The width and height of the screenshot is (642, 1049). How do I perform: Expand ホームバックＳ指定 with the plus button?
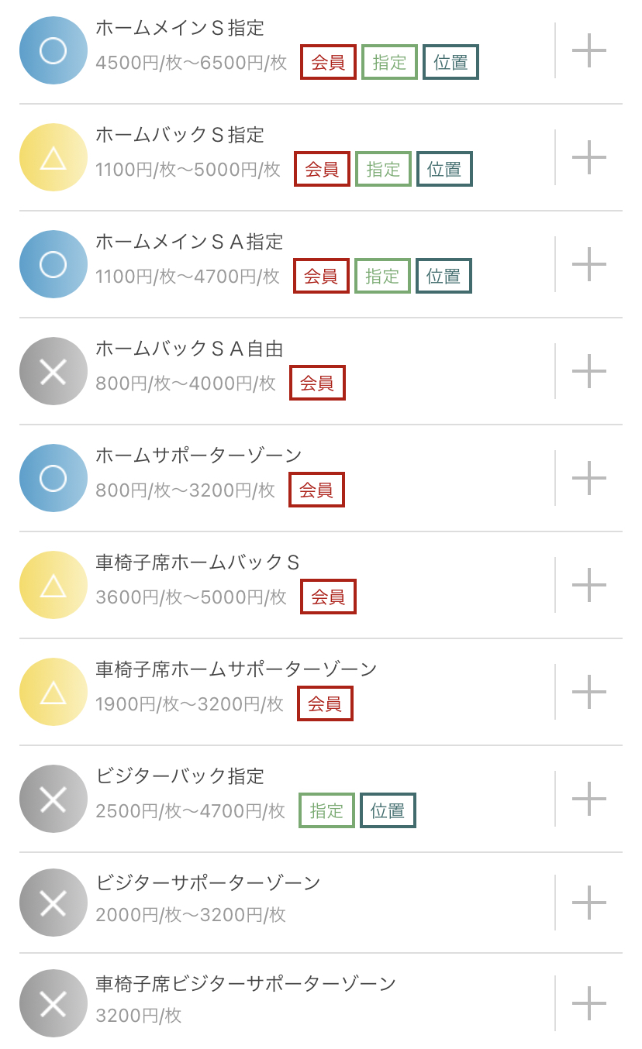coord(589,157)
